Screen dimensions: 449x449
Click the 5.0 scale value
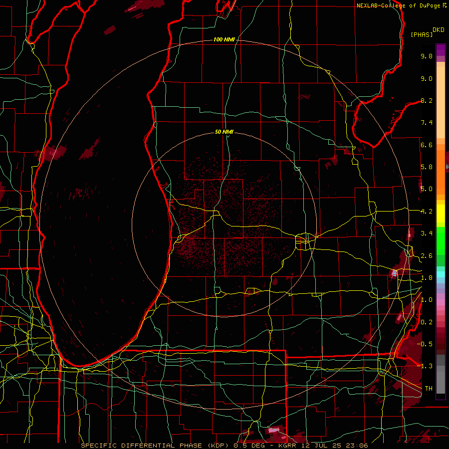pos(427,189)
